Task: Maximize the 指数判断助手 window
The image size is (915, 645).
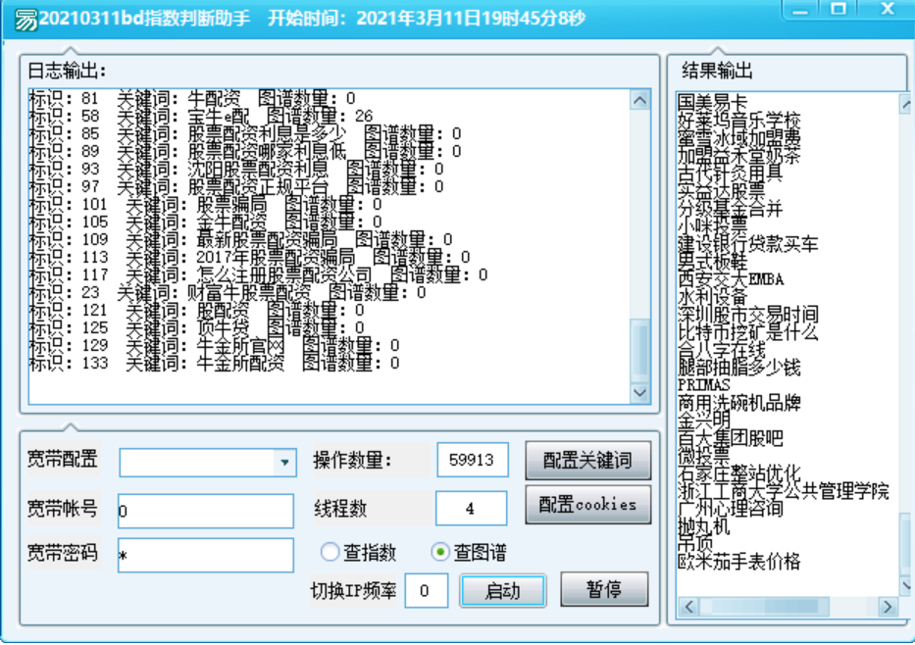Action: click(838, 10)
